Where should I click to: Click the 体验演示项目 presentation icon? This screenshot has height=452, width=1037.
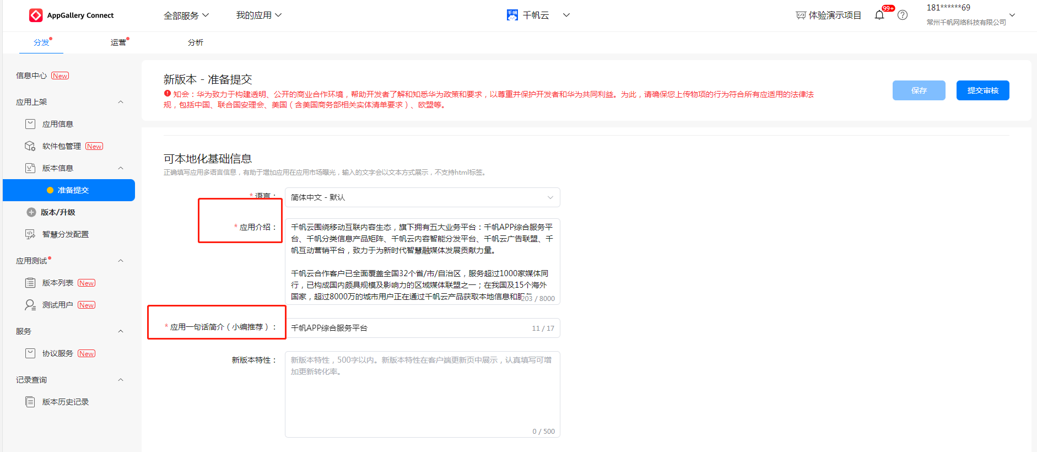click(x=801, y=15)
